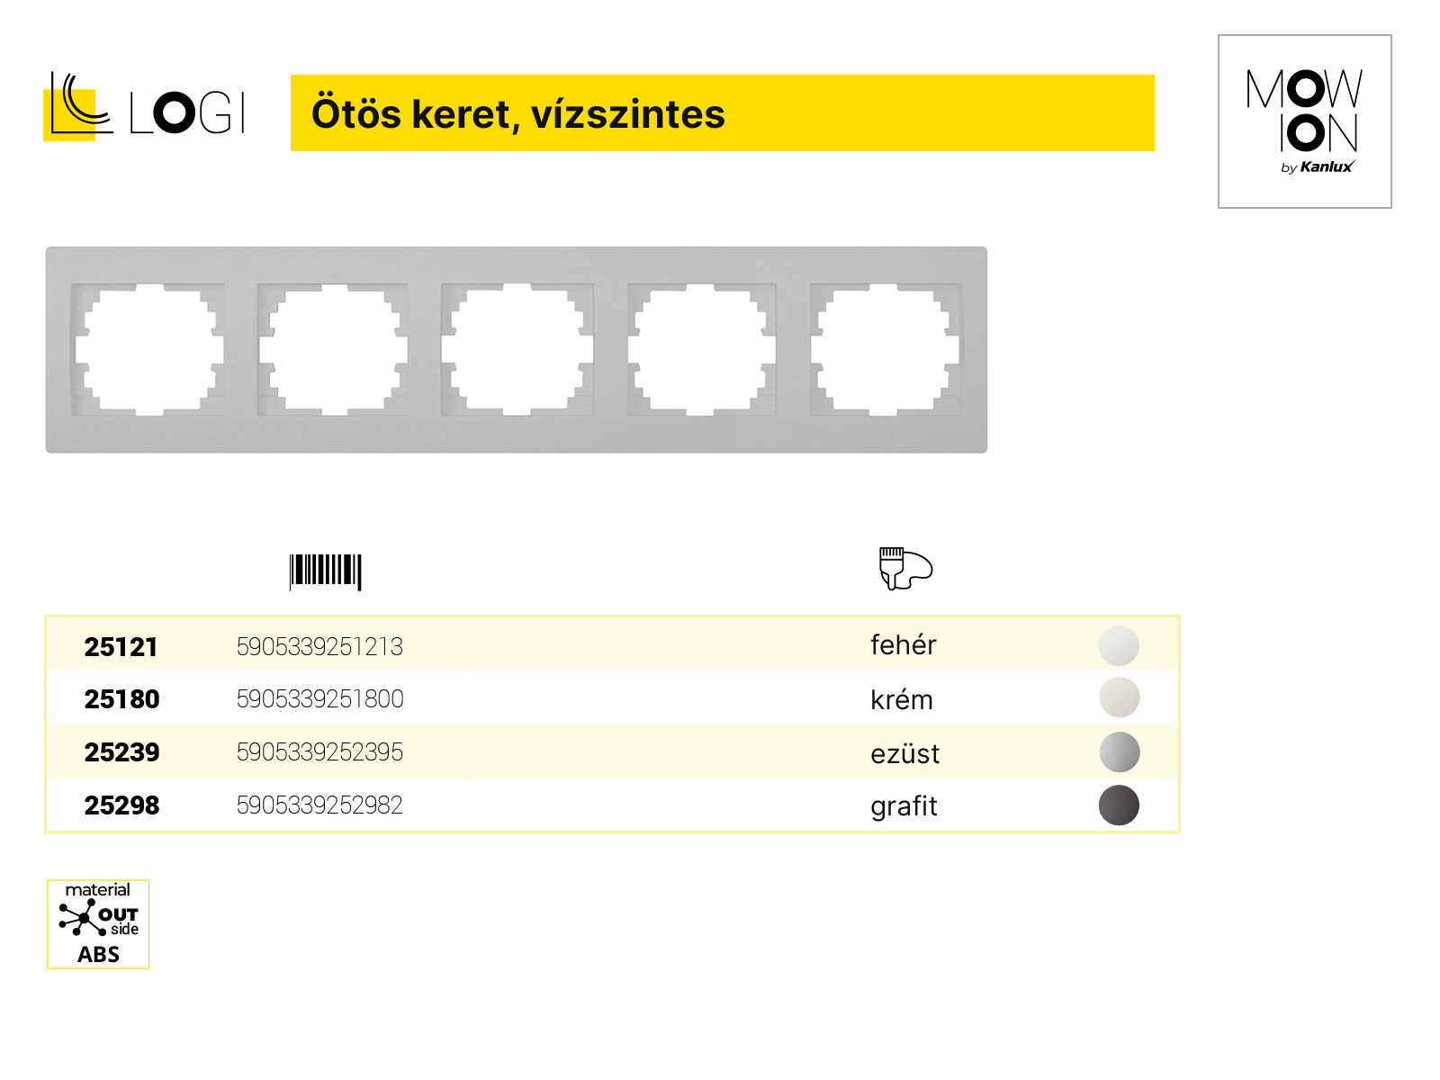Click barcode number 5905339251213
Viewport: 1440px width, 1080px height.
point(319,646)
